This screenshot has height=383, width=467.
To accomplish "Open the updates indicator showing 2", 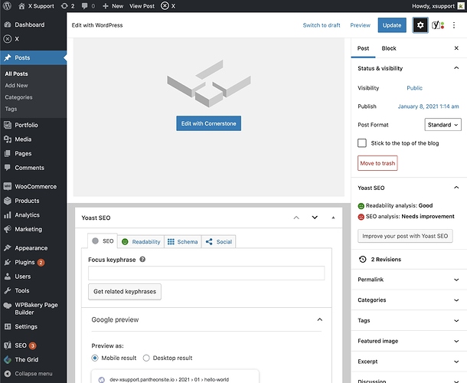I will 67,6.
